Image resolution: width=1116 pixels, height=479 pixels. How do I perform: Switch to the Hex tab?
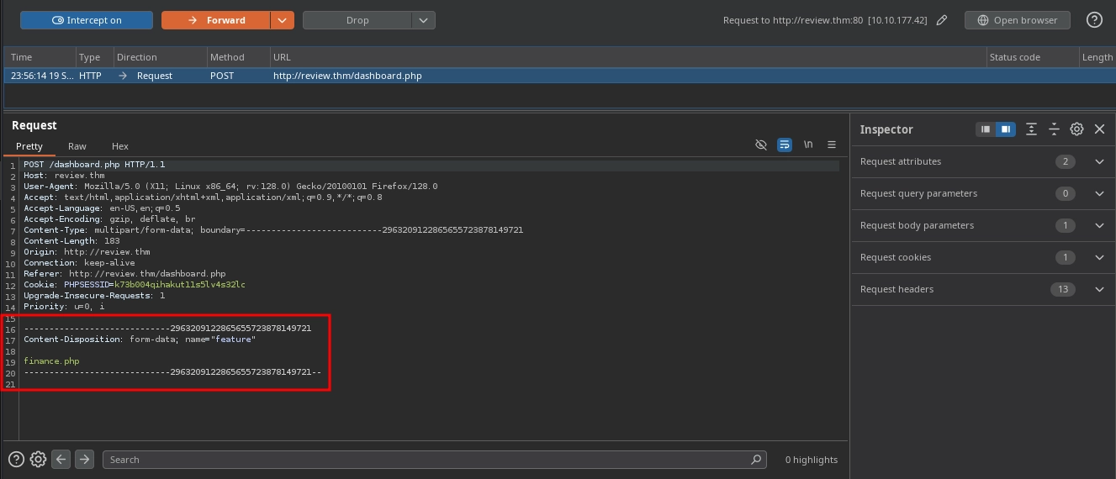pyautogui.click(x=120, y=146)
